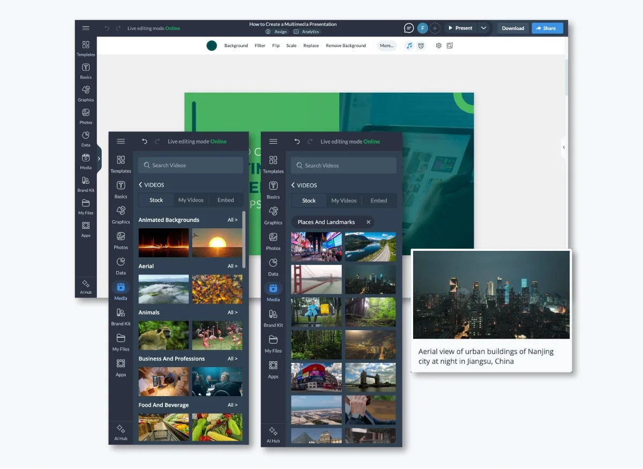Expand All for Aerial videos
This screenshot has height=469, width=643.
click(233, 266)
